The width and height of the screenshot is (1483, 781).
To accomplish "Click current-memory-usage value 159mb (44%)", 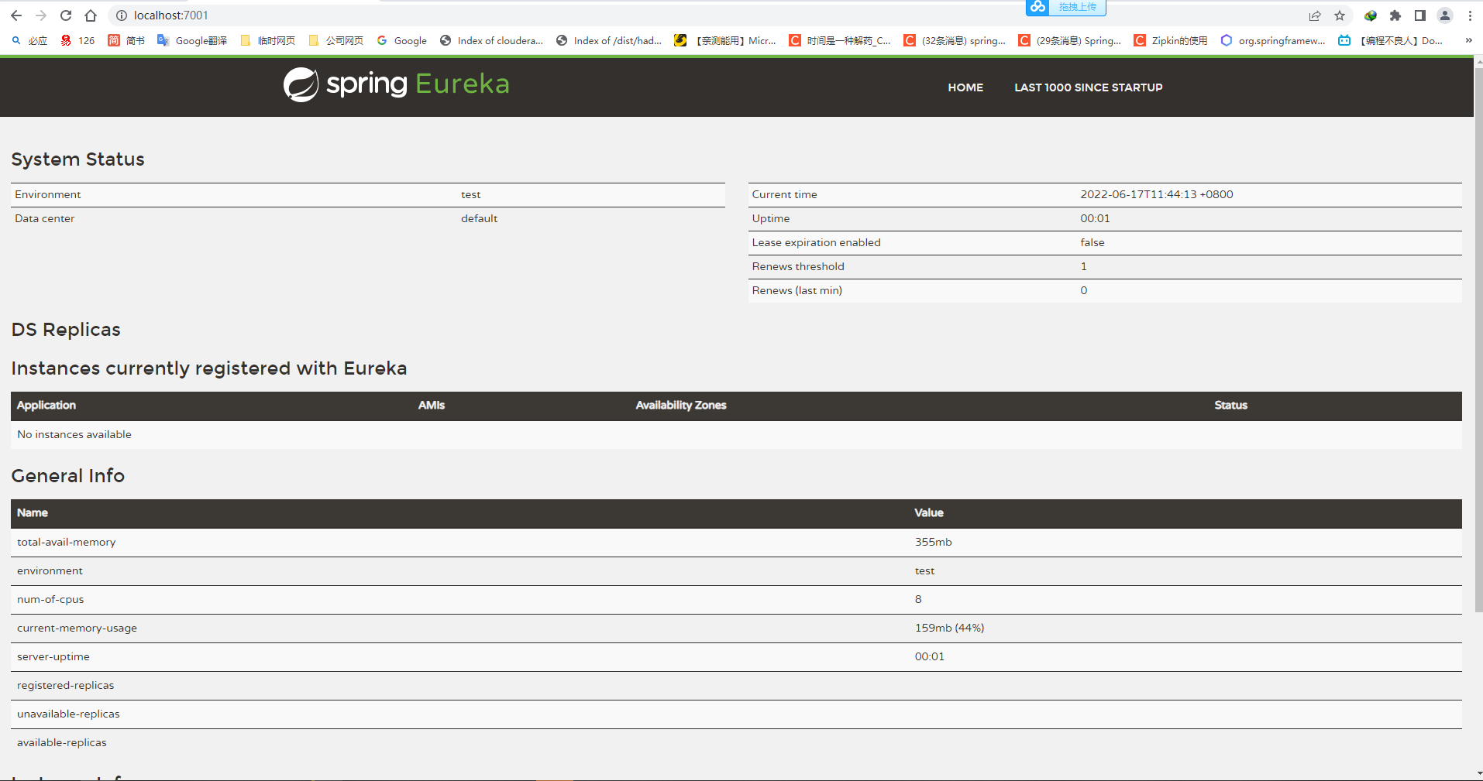I will click(949, 628).
